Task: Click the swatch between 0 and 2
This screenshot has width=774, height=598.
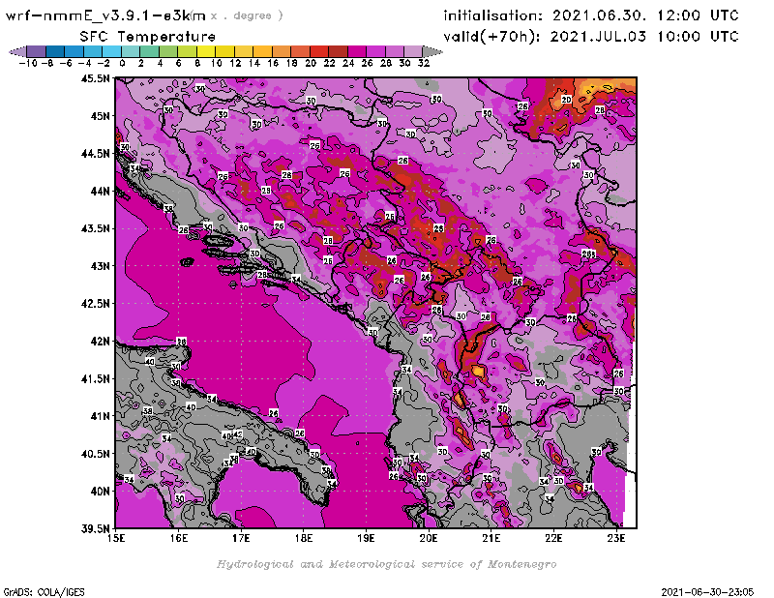Action: (131, 51)
